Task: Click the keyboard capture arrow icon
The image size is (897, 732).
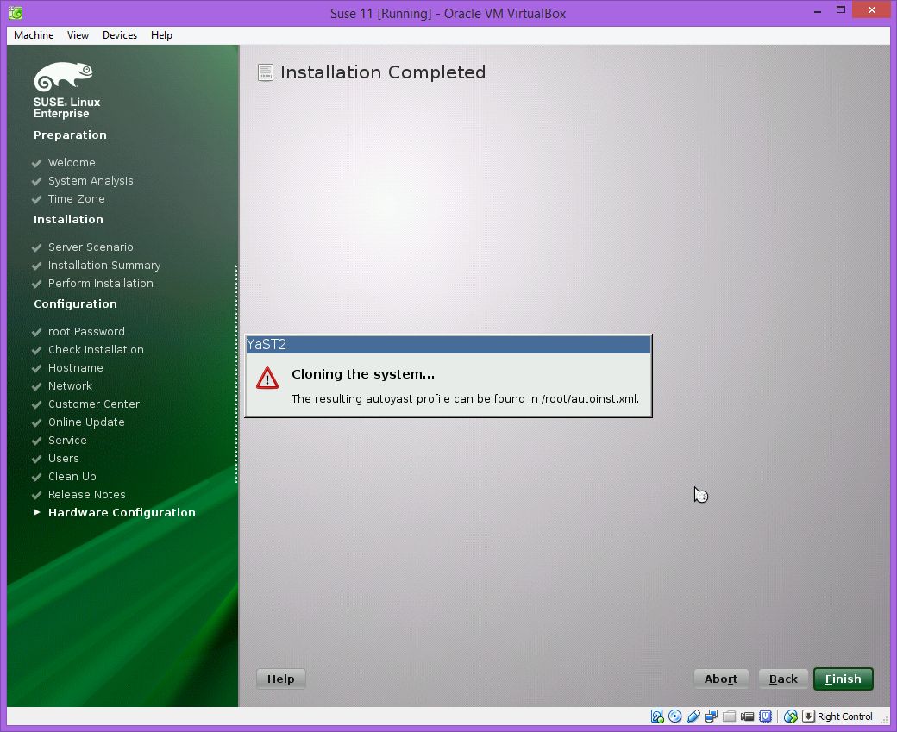Action: tap(808, 716)
